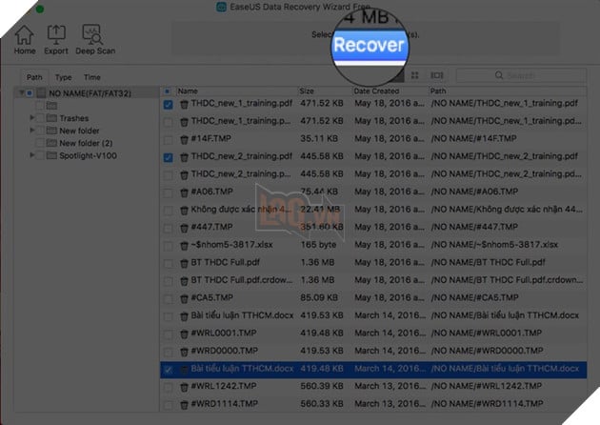Click drive icon of NO NAME(FAT/FAT32)
This screenshot has width=600, height=425.
[x=41, y=93]
